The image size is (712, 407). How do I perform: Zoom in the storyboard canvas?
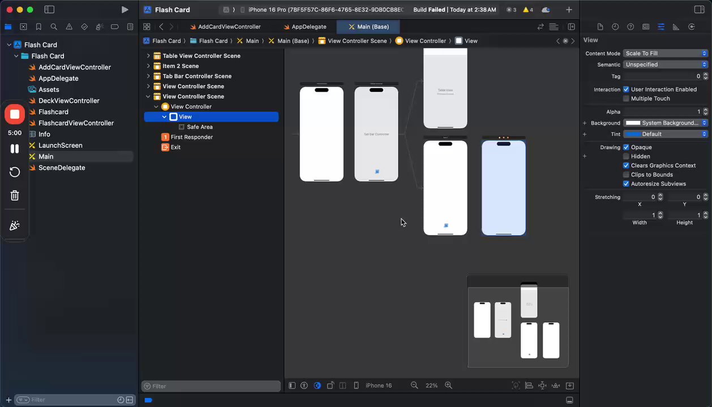click(x=448, y=386)
